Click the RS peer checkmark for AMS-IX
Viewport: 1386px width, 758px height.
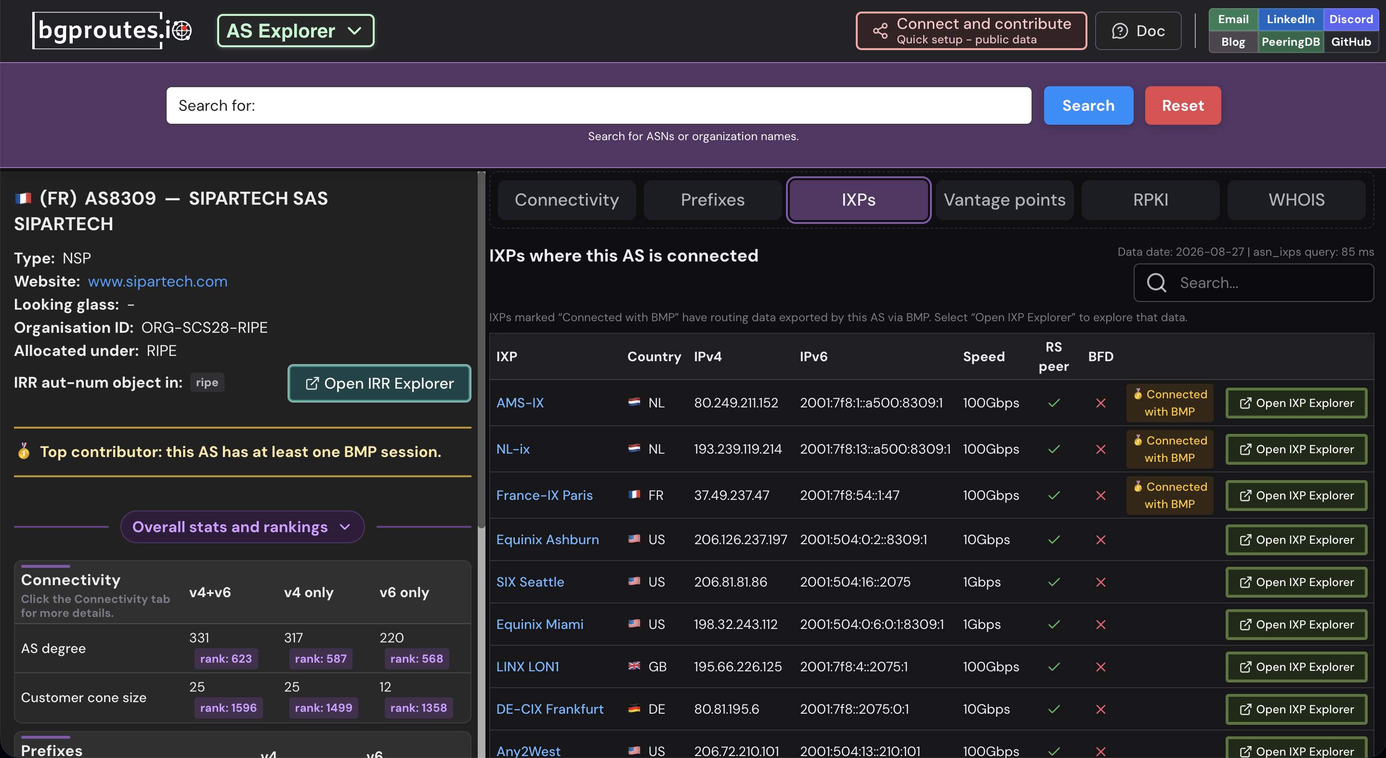click(1054, 403)
